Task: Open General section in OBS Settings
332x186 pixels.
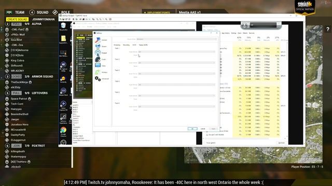Action: [x=101, y=40]
